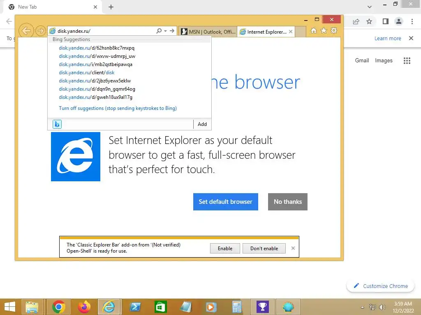Image resolution: width=421 pixels, height=315 pixels.
Task: Click Internet Explorer's forward arrow button
Action: 41,31
